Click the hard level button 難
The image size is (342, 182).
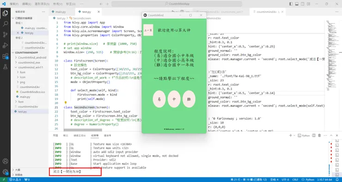click(x=189, y=99)
